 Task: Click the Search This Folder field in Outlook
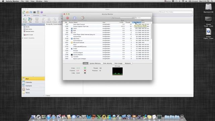coord(176,12)
